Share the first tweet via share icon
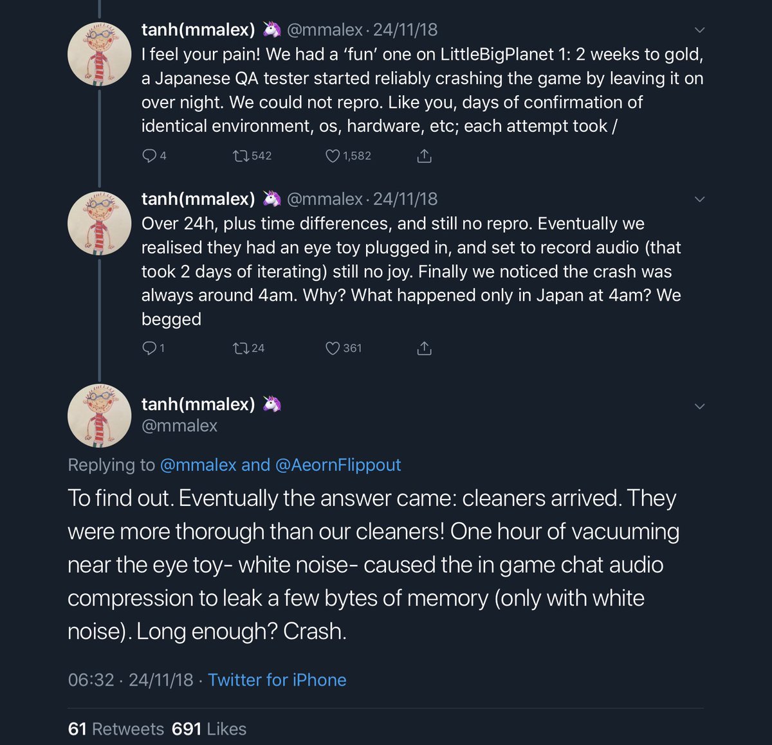Viewport: 772px width, 745px height. (x=424, y=156)
